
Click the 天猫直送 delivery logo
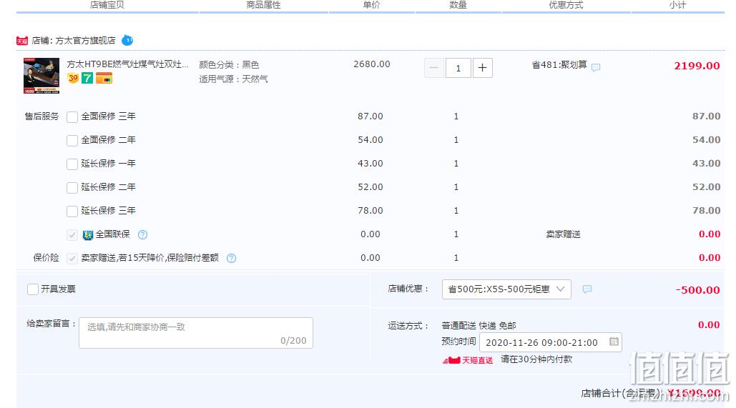click(468, 360)
